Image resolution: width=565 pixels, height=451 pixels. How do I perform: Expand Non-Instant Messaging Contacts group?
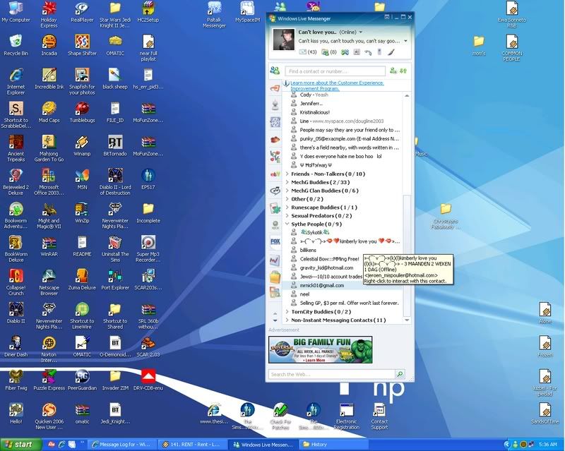tap(287, 320)
